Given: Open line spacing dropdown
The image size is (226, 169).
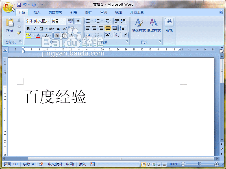Looking at the screenshot, I should (123, 28).
